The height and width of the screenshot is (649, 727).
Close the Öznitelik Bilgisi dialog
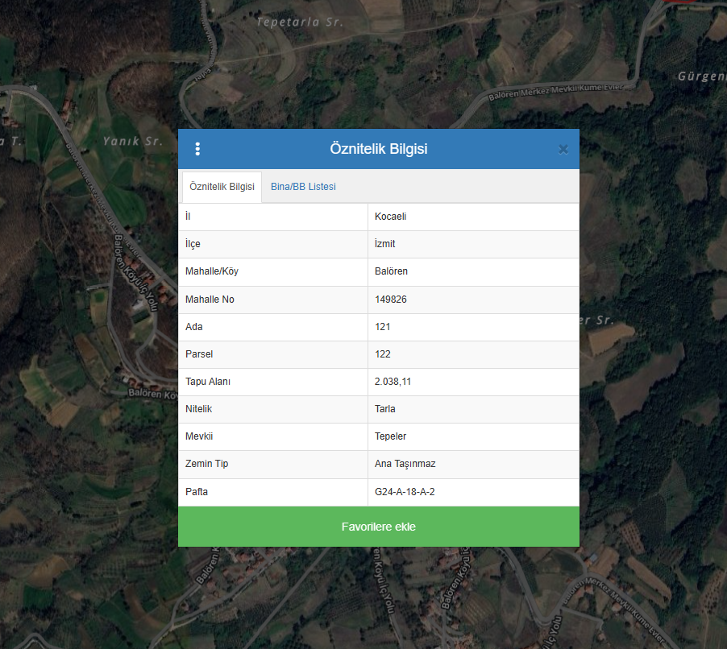(x=563, y=149)
